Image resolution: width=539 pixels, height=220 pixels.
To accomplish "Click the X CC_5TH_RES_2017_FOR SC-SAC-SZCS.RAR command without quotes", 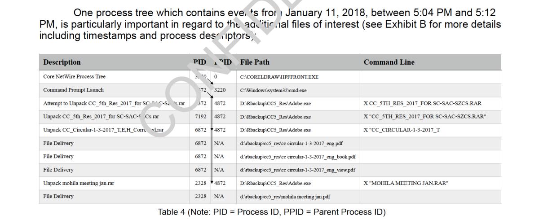I will 423,104.
